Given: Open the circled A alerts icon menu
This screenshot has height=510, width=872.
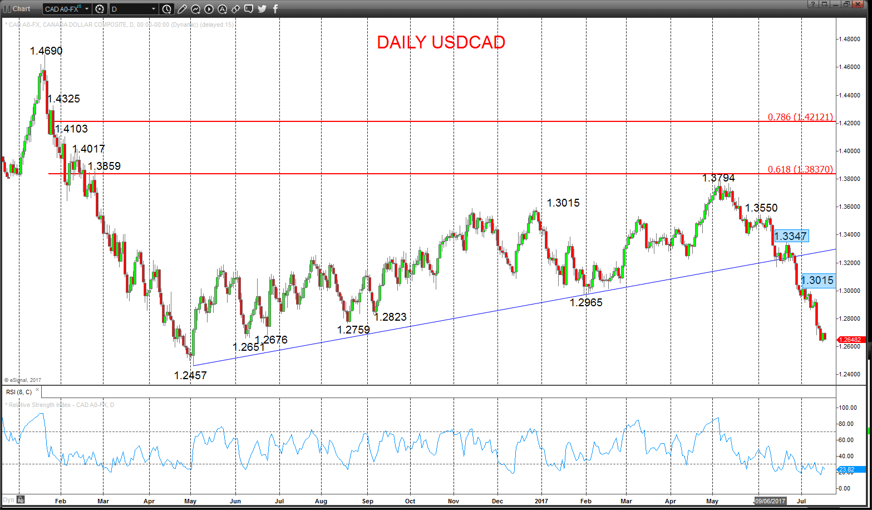Looking at the screenshot, I should (x=222, y=9).
